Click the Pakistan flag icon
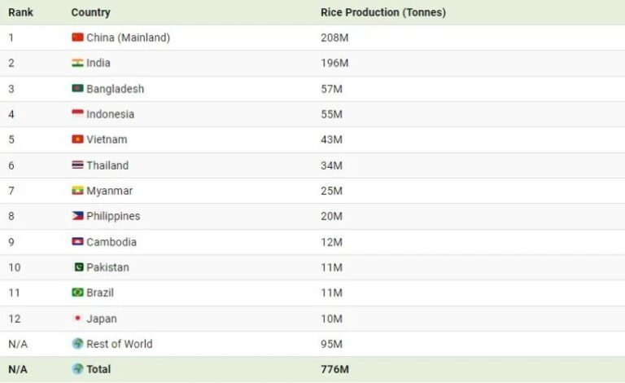This screenshot has width=625, height=383. tap(79, 267)
